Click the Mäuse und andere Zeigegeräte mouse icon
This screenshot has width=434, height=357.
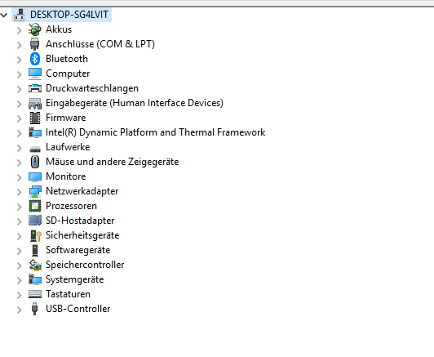click(35, 162)
